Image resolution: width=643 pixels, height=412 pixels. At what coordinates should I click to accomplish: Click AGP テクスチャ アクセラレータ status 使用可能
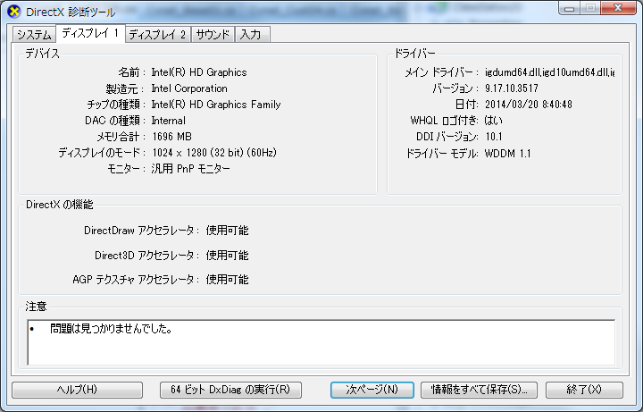click(x=227, y=280)
